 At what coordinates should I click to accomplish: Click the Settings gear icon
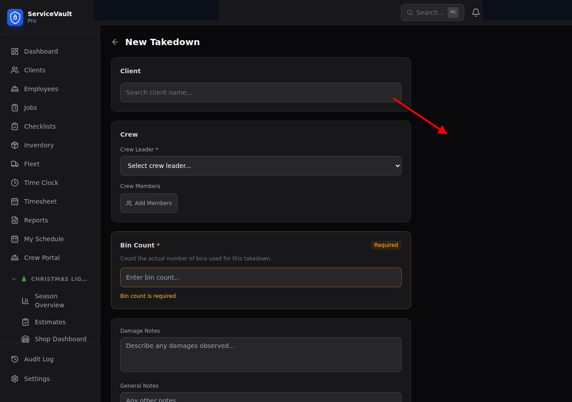click(x=15, y=379)
